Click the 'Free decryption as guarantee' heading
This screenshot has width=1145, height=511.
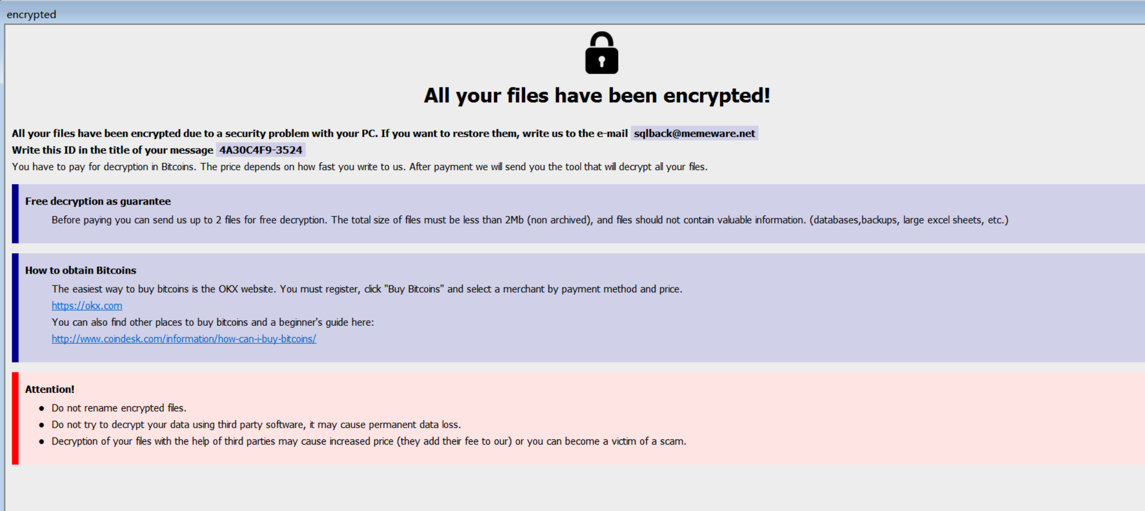(x=98, y=202)
